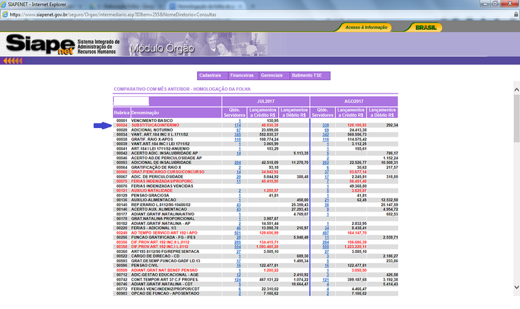Click JUL2017 count 110 for Gratif. Raio X-Apos
520x309 pixels.
tap(238, 140)
